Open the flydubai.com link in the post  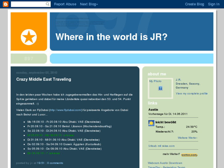click(x=66, y=110)
